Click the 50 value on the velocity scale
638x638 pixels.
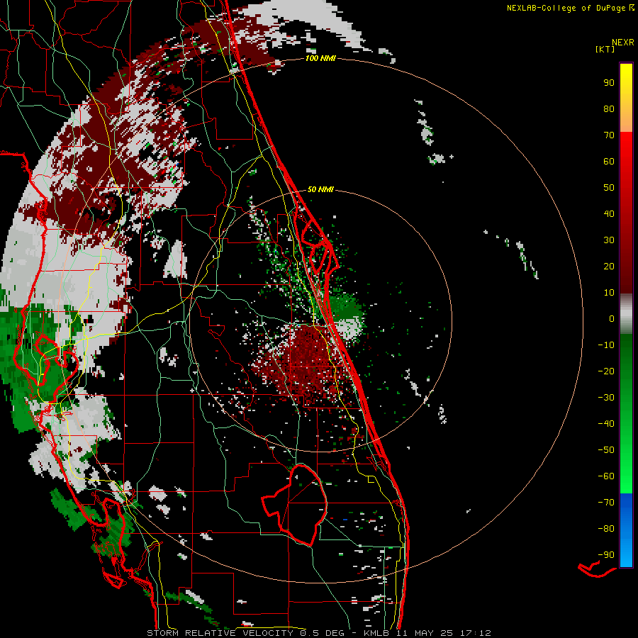[609, 188]
